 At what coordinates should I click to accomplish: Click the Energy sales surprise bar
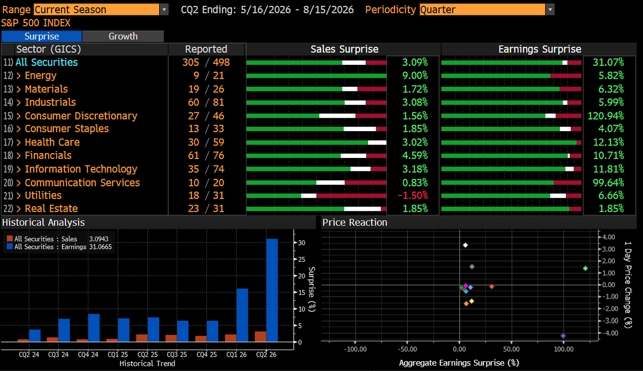[x=316, y=76]
